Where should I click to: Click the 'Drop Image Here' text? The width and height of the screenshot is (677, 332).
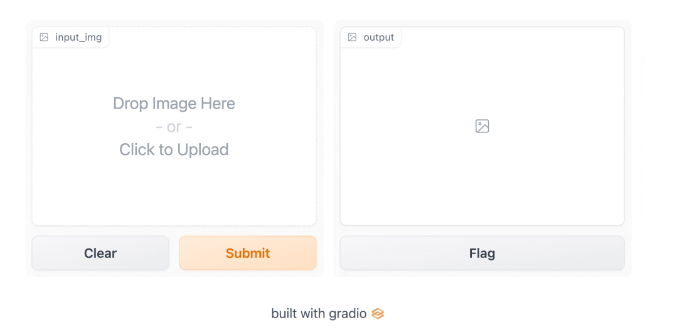[174, 104]
